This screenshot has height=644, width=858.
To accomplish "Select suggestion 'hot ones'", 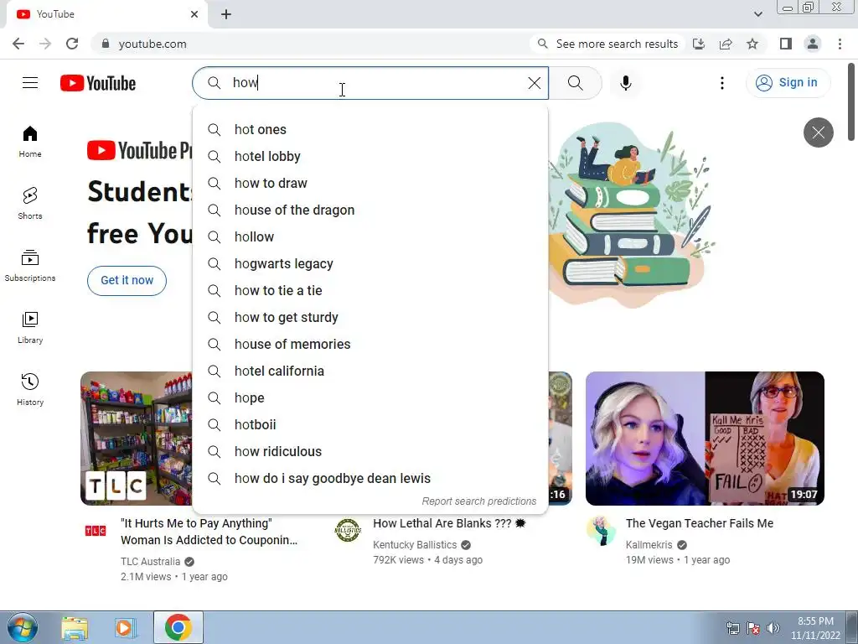I will pyautogui.click(x=370, y=129).
